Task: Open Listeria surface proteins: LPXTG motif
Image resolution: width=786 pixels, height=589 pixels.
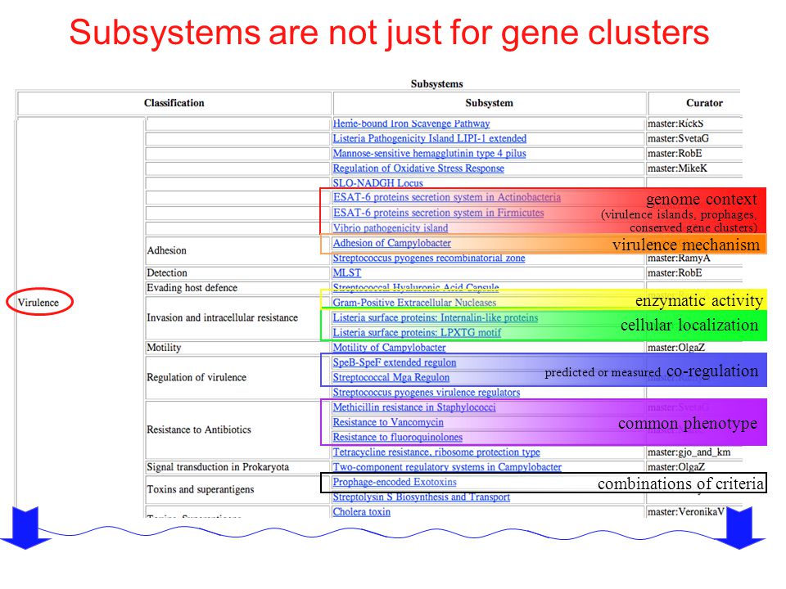Action: (417, 333)
